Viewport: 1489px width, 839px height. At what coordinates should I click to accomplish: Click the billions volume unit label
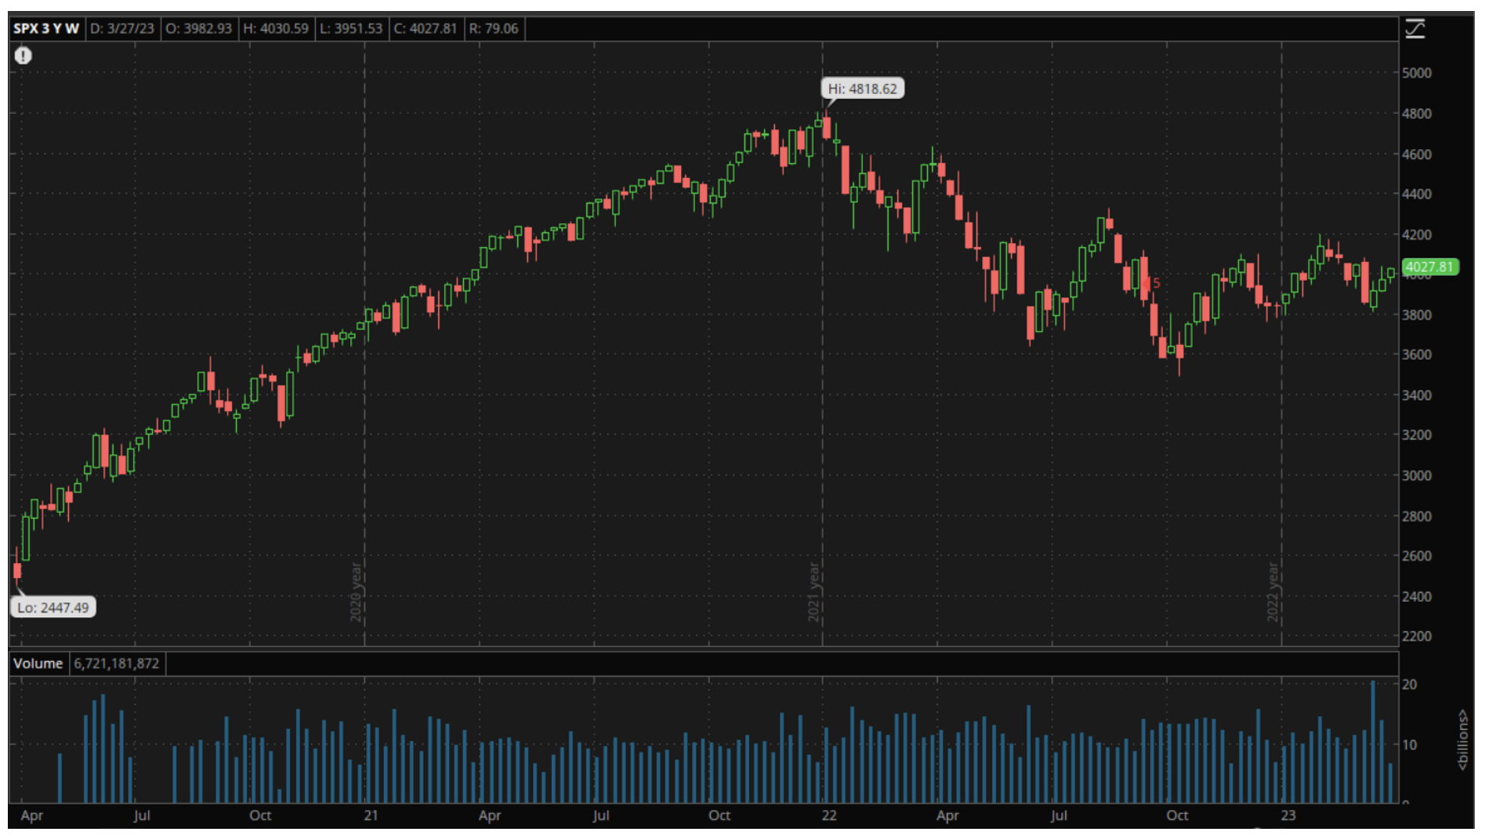tap(1462, 740)
